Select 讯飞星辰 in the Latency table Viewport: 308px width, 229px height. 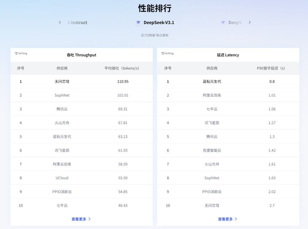click(x=212, y=123)
